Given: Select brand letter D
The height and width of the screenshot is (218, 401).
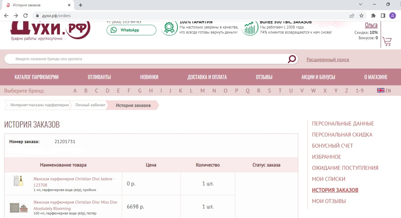Looking at the screenshot, I should [x=107, y=91].
